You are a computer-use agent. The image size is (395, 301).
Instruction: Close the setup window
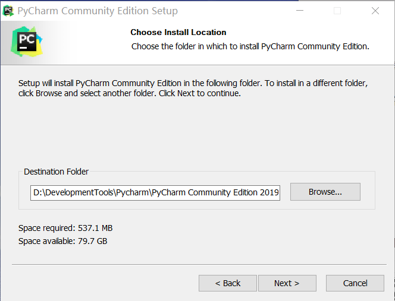pos(375,11)
